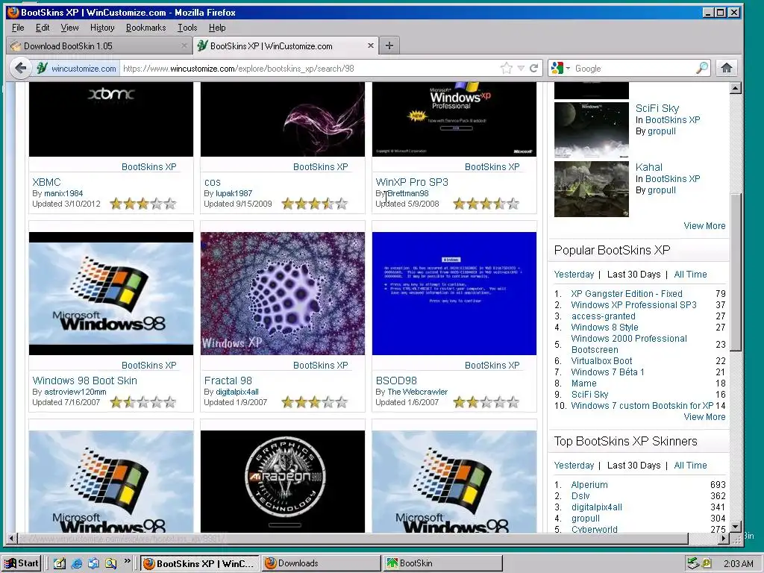Click the vertical scrollbar thumb
Screen dimensions: 764x573
click(736, 272)
